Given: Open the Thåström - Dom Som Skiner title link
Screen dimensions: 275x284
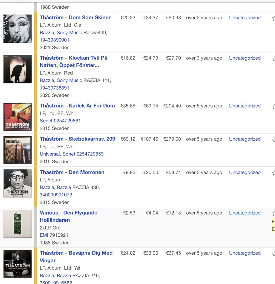Looking at the screenshot, I should click(x=75, y=18).
